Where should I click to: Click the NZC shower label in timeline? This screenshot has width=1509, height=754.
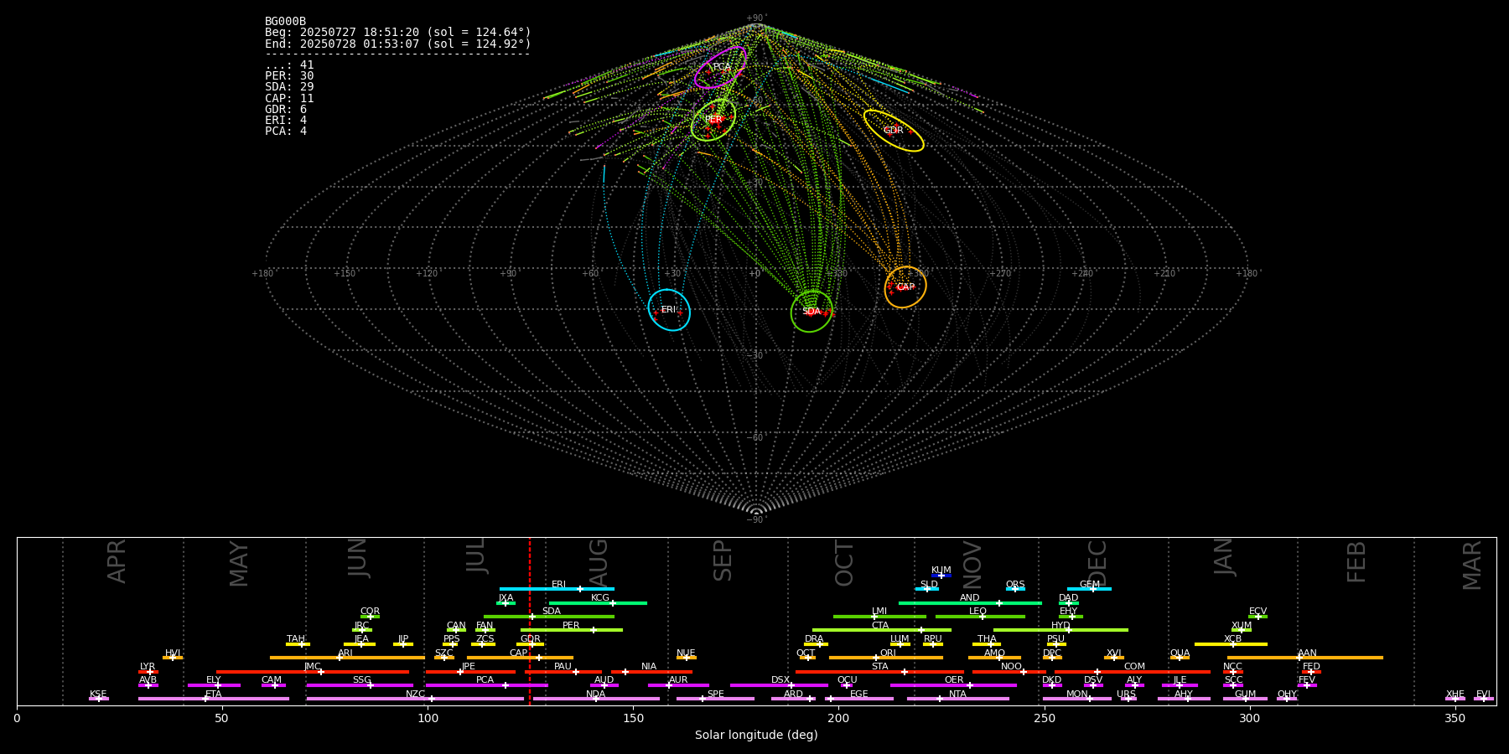tap(415, 695)
